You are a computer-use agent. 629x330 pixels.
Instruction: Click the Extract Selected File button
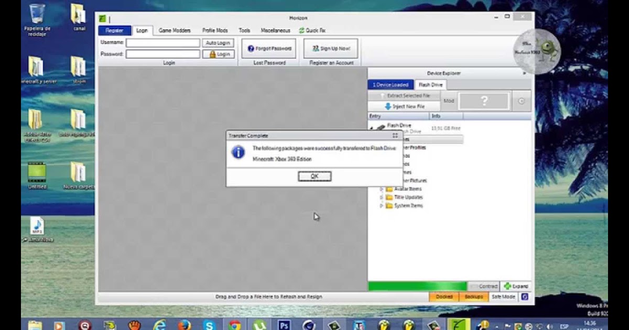point(404,96)
